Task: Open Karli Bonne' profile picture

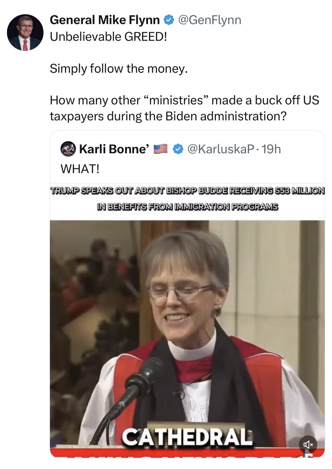Action: coord(68,149)
